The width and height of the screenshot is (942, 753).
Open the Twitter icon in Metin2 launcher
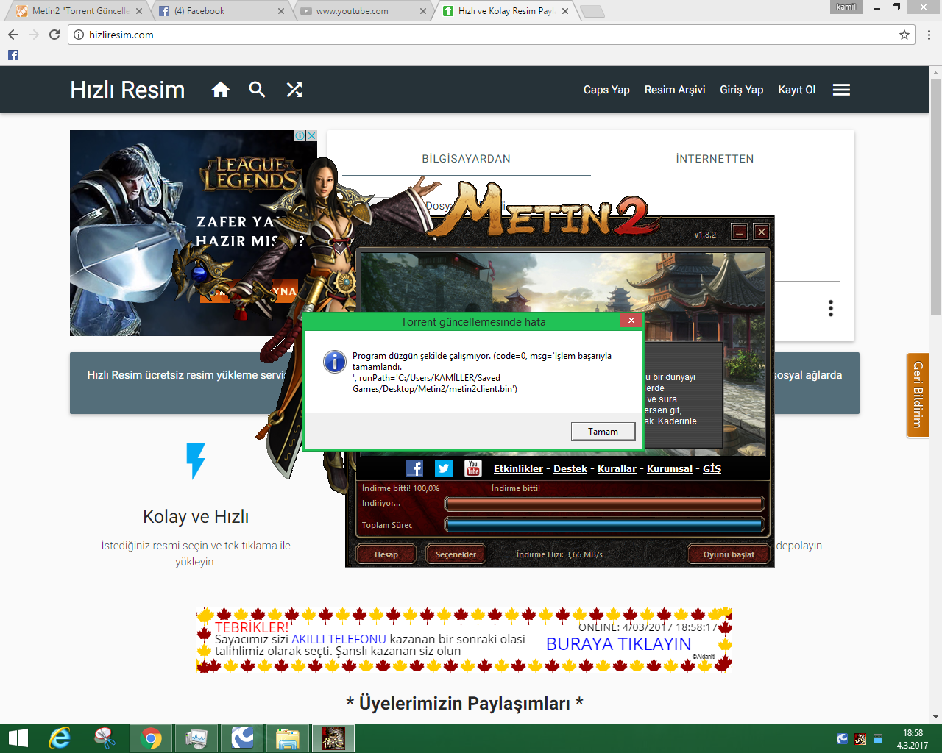coord(444,468)
